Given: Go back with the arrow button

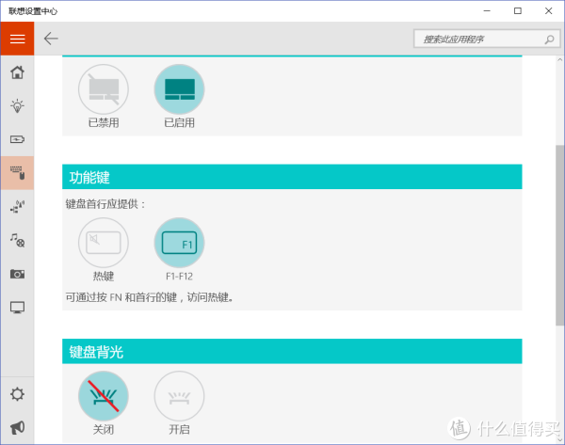Looking at the screenshot, I should click(51, 39).
